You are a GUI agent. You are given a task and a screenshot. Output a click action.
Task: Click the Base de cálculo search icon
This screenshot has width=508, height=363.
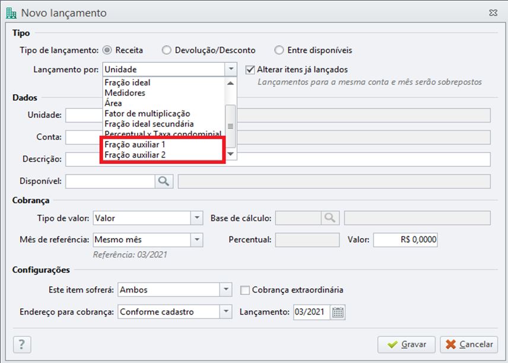click(x=330, y=218)
